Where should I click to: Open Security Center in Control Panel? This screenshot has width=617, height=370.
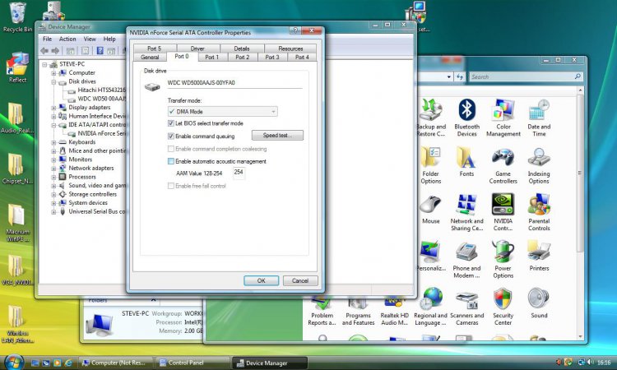coord(503,307)
